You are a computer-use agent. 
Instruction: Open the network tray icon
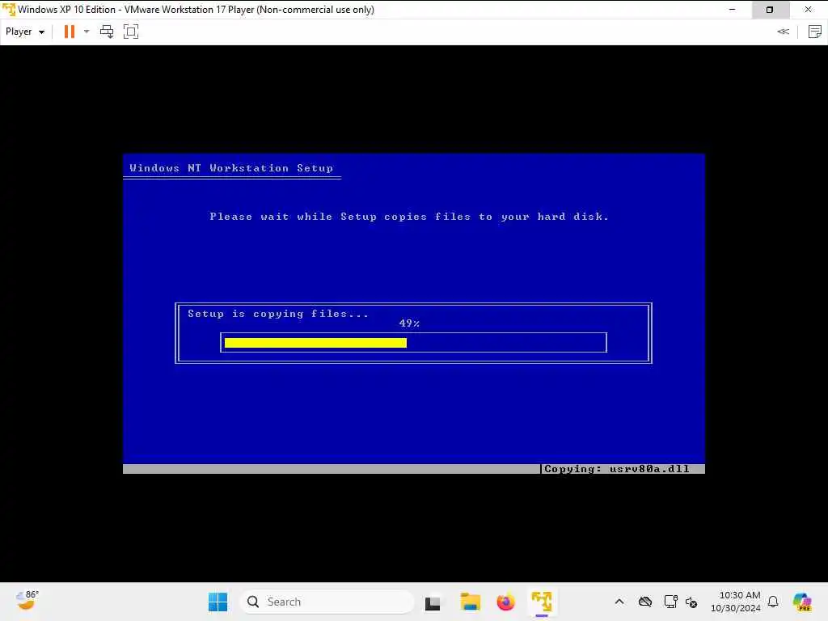670,602
